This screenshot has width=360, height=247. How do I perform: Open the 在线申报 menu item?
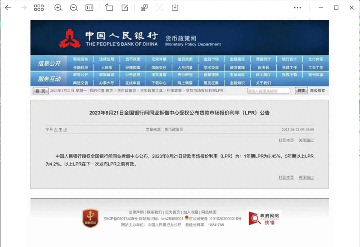(x=133, y=83)
